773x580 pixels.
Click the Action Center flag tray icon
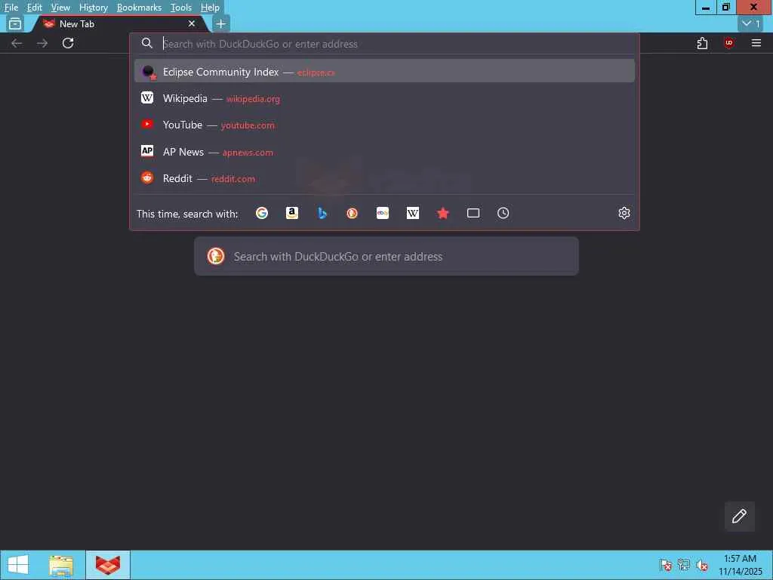pos(666,565)
